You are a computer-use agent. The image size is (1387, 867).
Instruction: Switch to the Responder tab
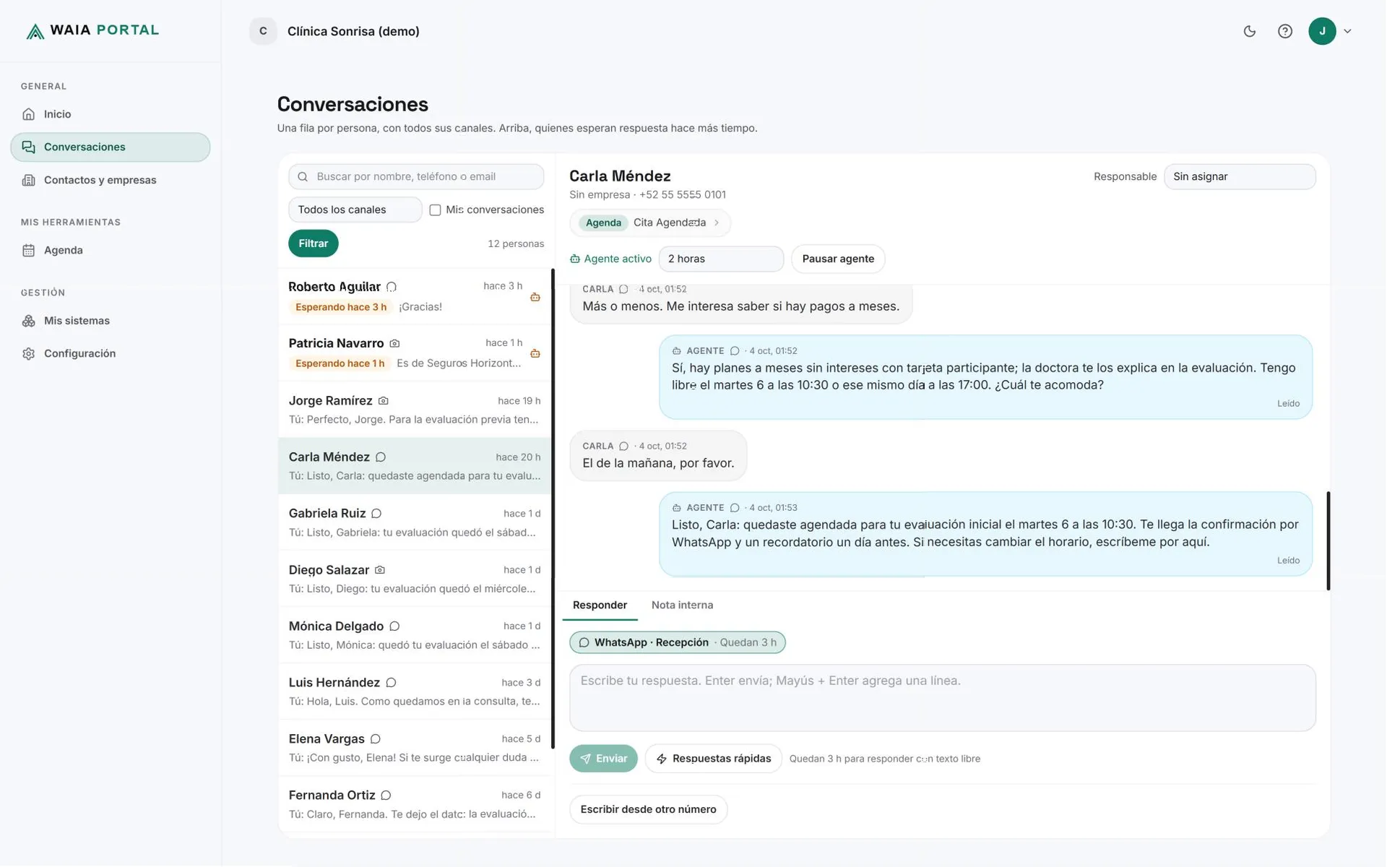click(600, 605)
